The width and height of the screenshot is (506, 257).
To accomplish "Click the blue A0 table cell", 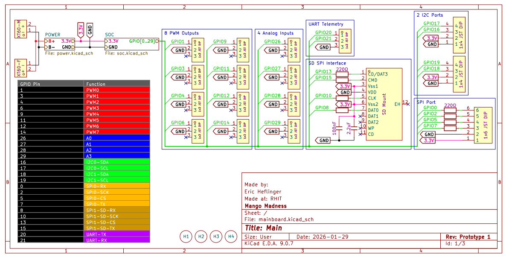I will click(116, 138).
